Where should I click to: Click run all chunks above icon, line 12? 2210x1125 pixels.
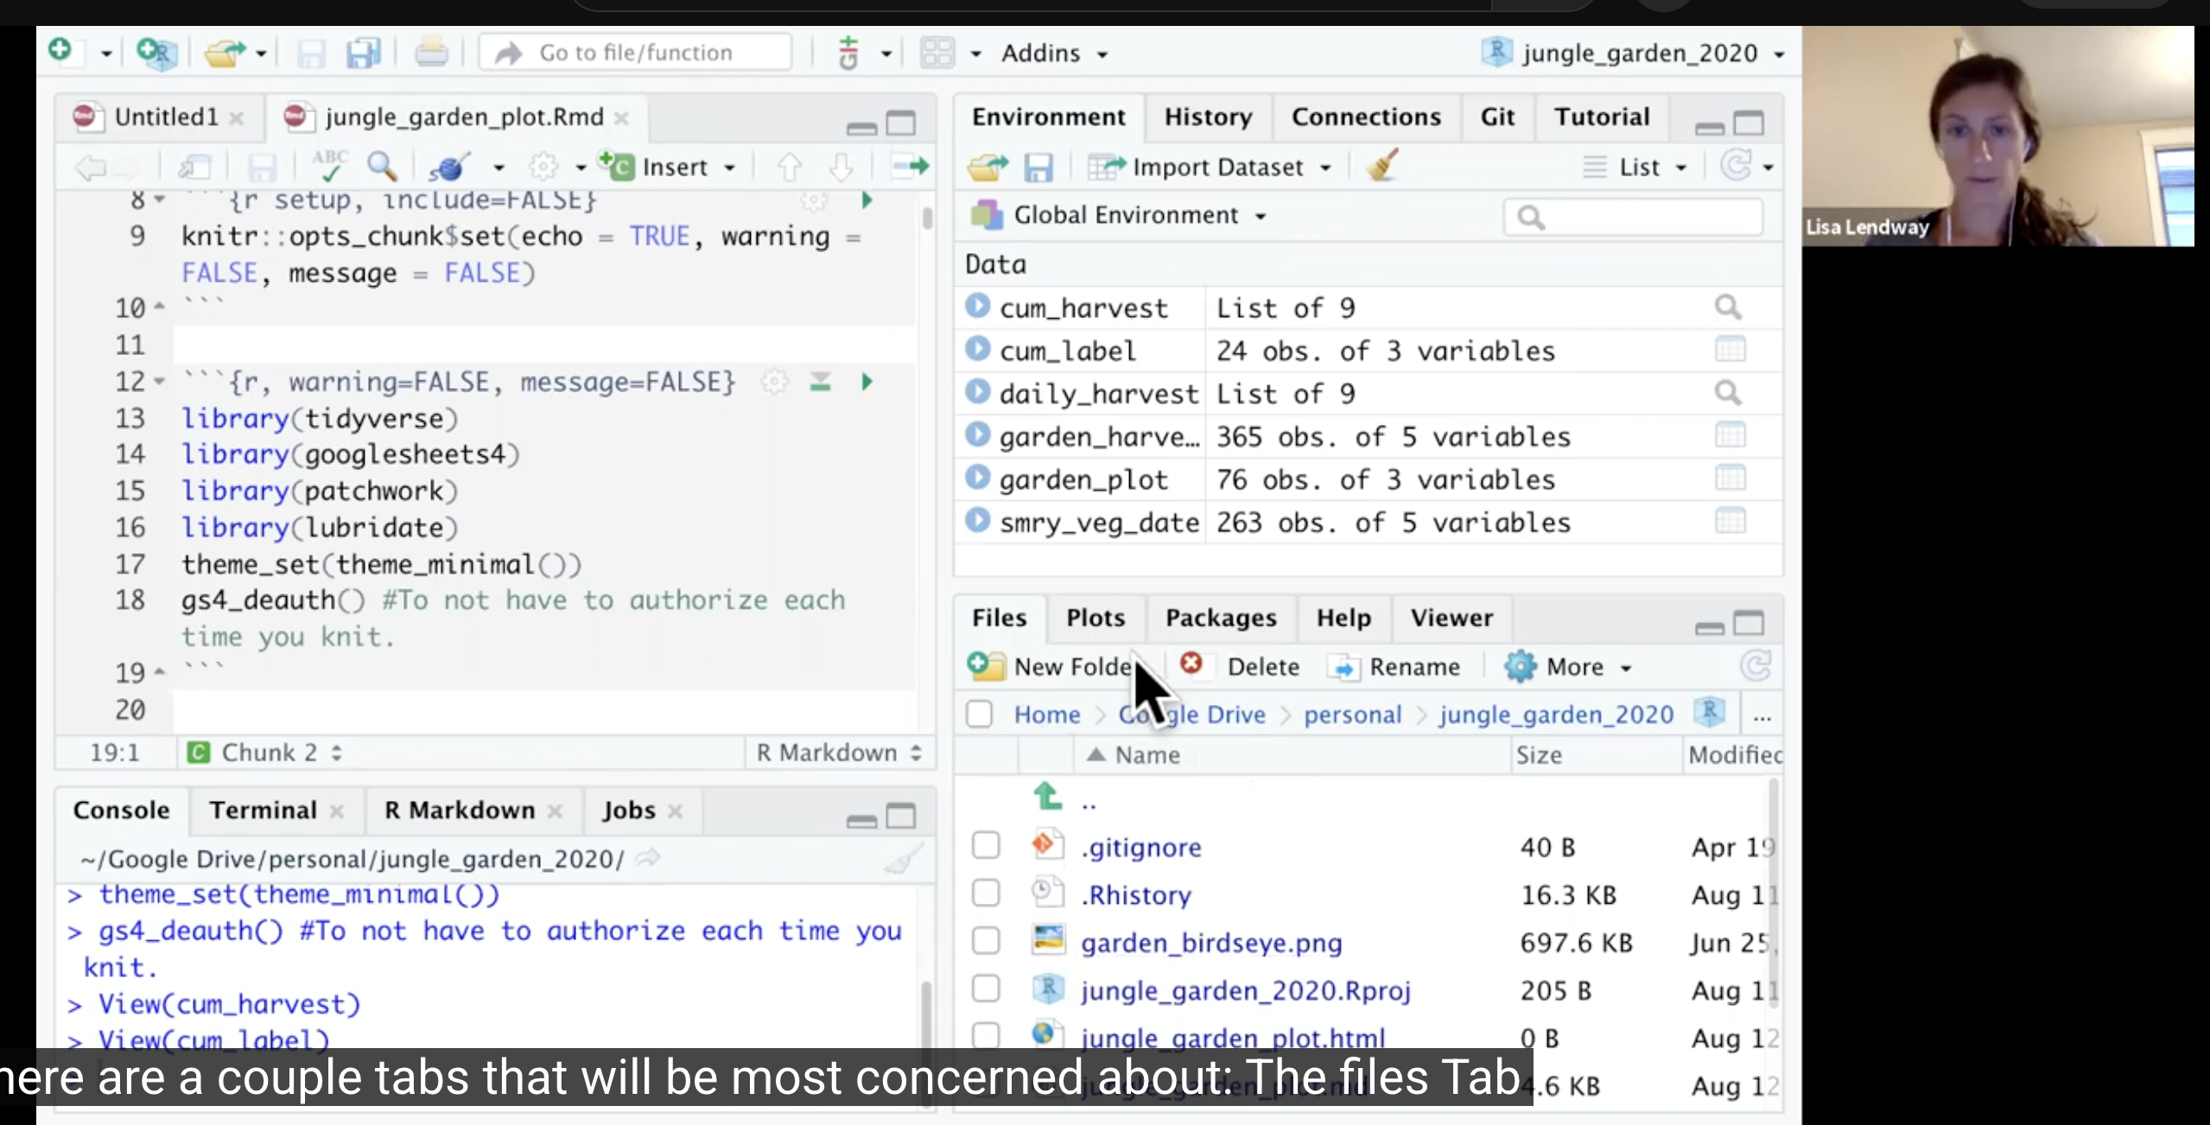pos(821,381)
